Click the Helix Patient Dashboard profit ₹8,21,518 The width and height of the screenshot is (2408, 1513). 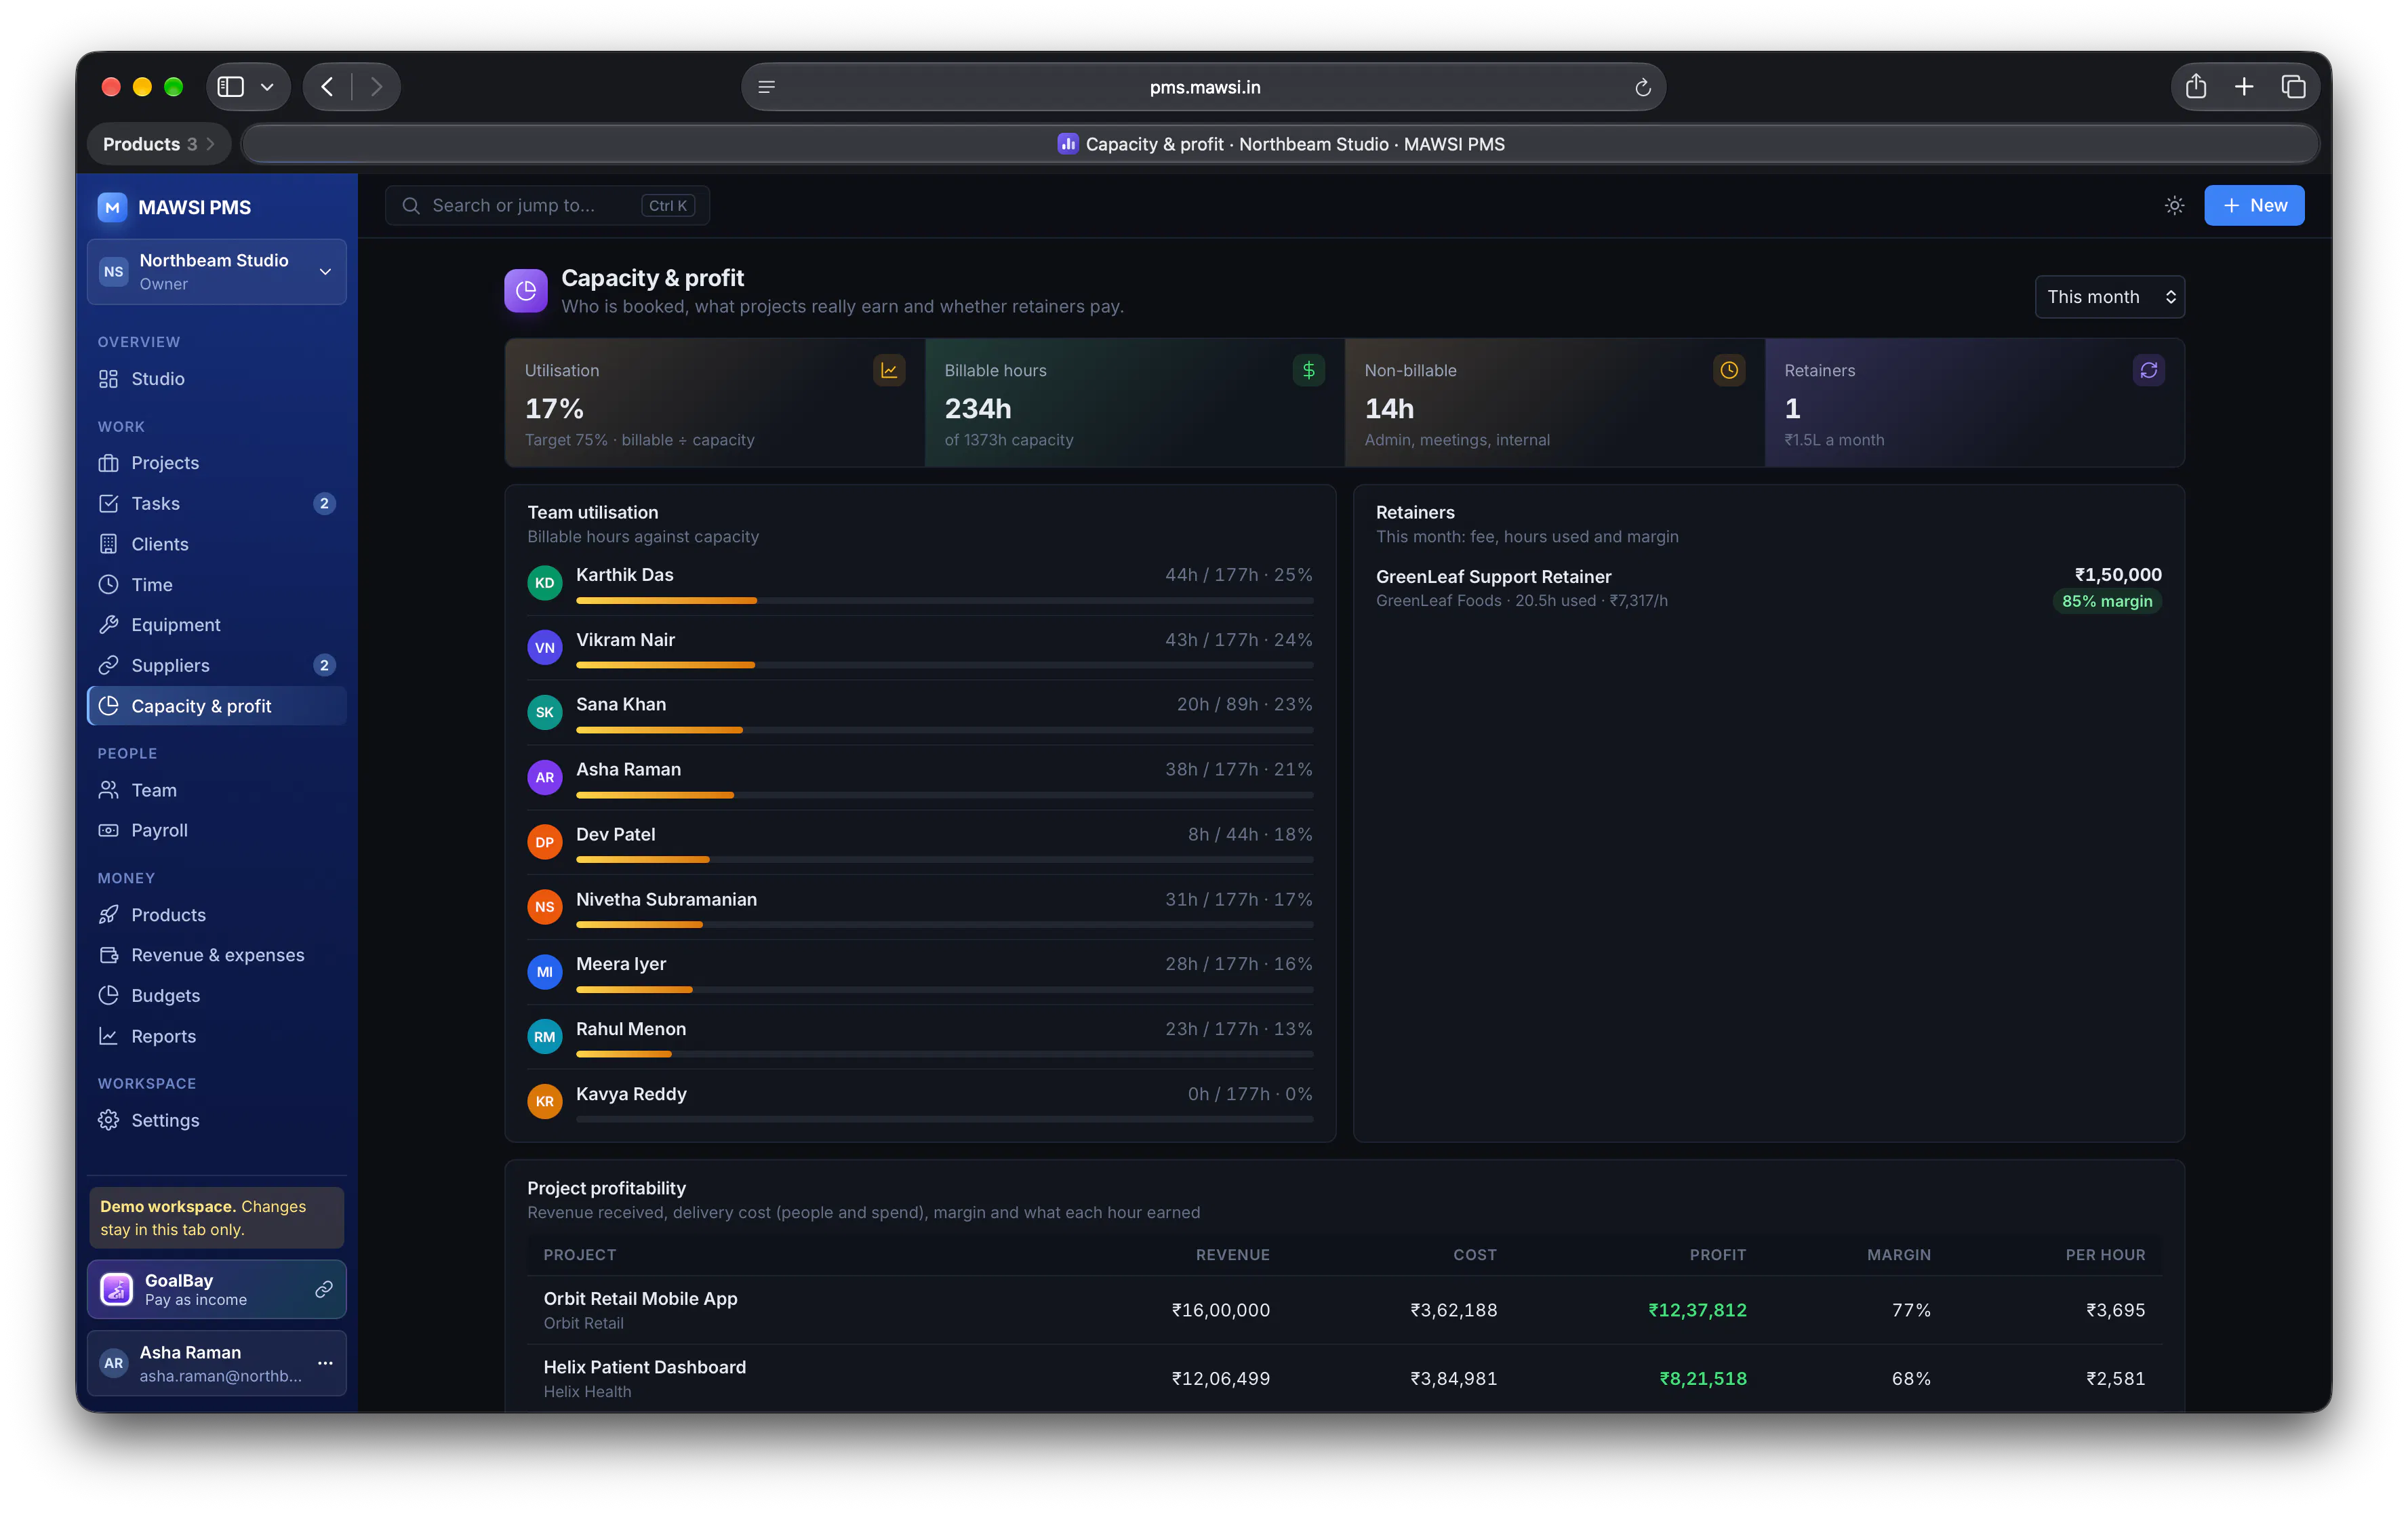(1702, 1378)
